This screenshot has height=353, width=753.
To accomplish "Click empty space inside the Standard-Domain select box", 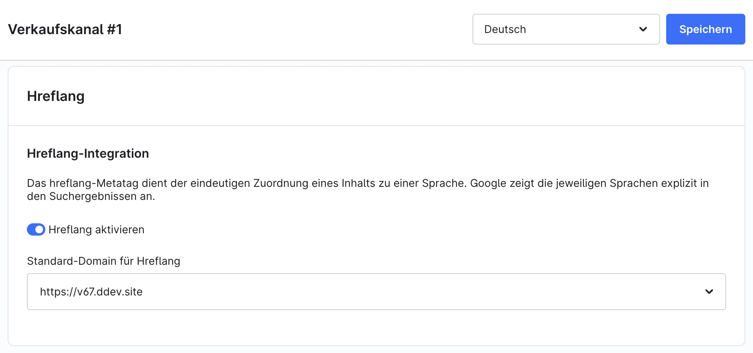I will [x=423, y=292].
